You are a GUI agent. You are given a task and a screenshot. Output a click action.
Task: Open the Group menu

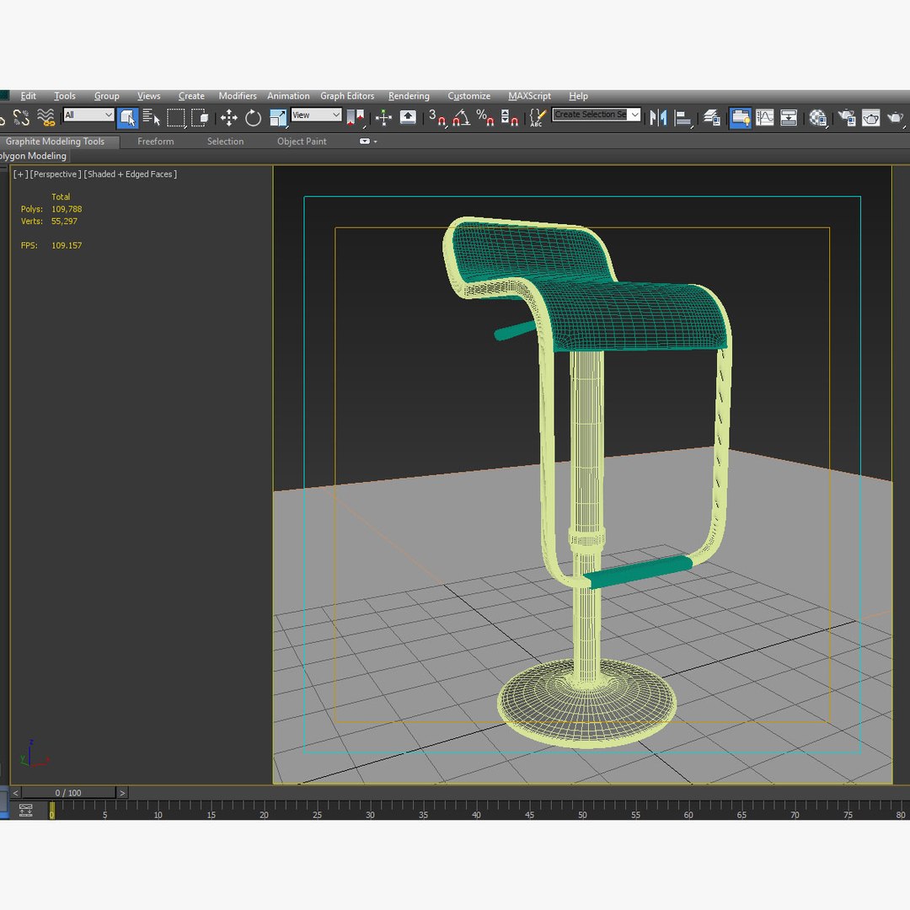(x=107, y=96)
